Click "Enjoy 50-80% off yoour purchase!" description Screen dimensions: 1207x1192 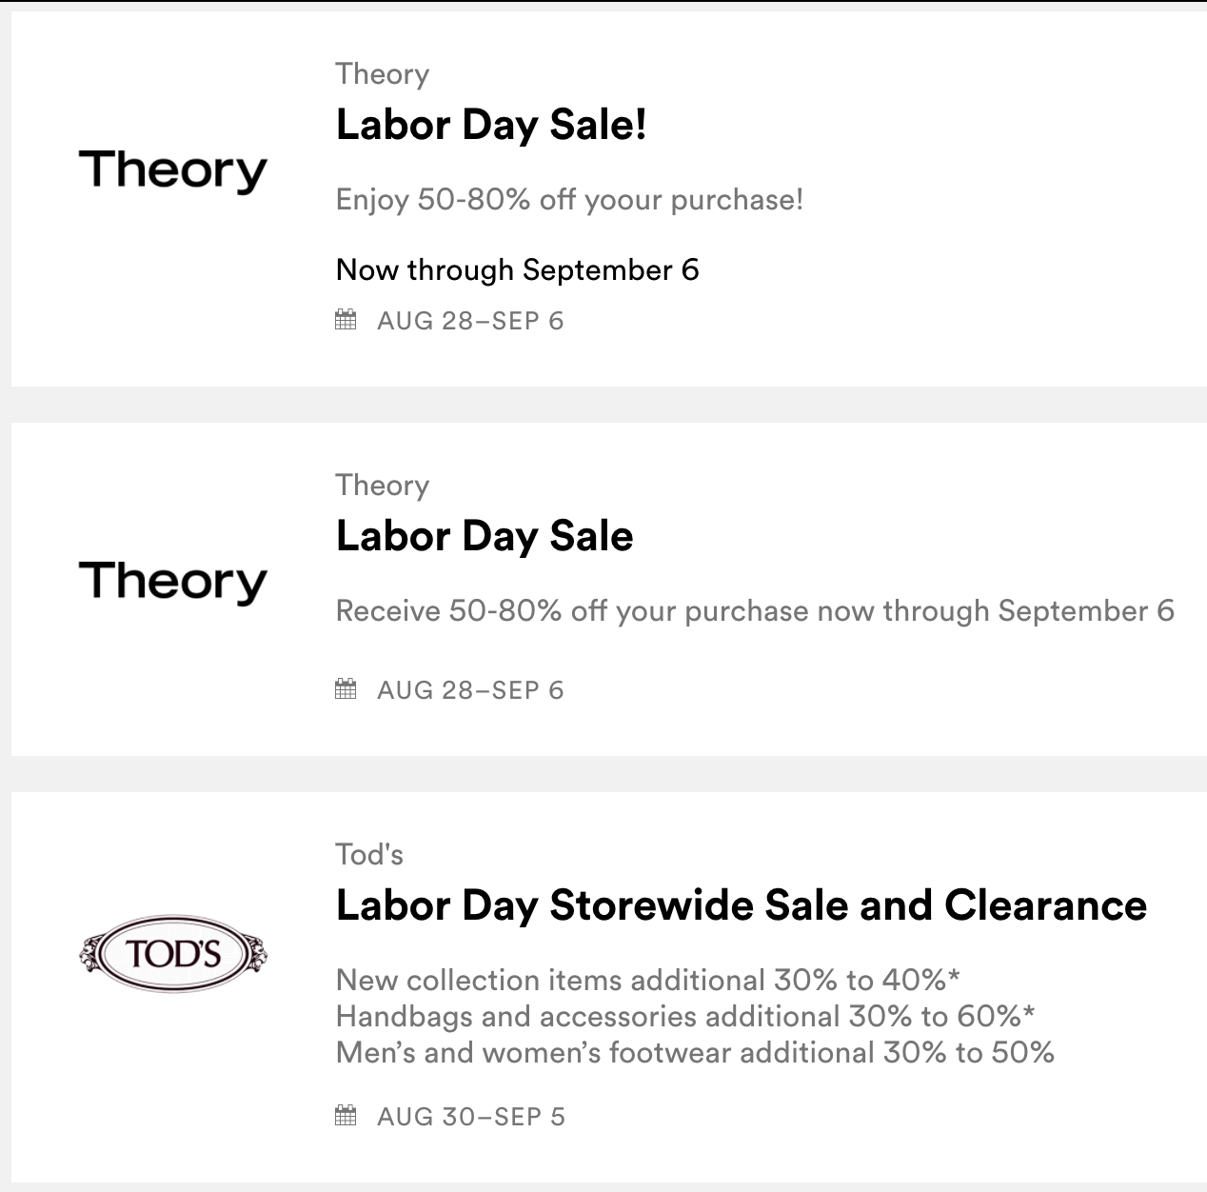pos(569,200)
